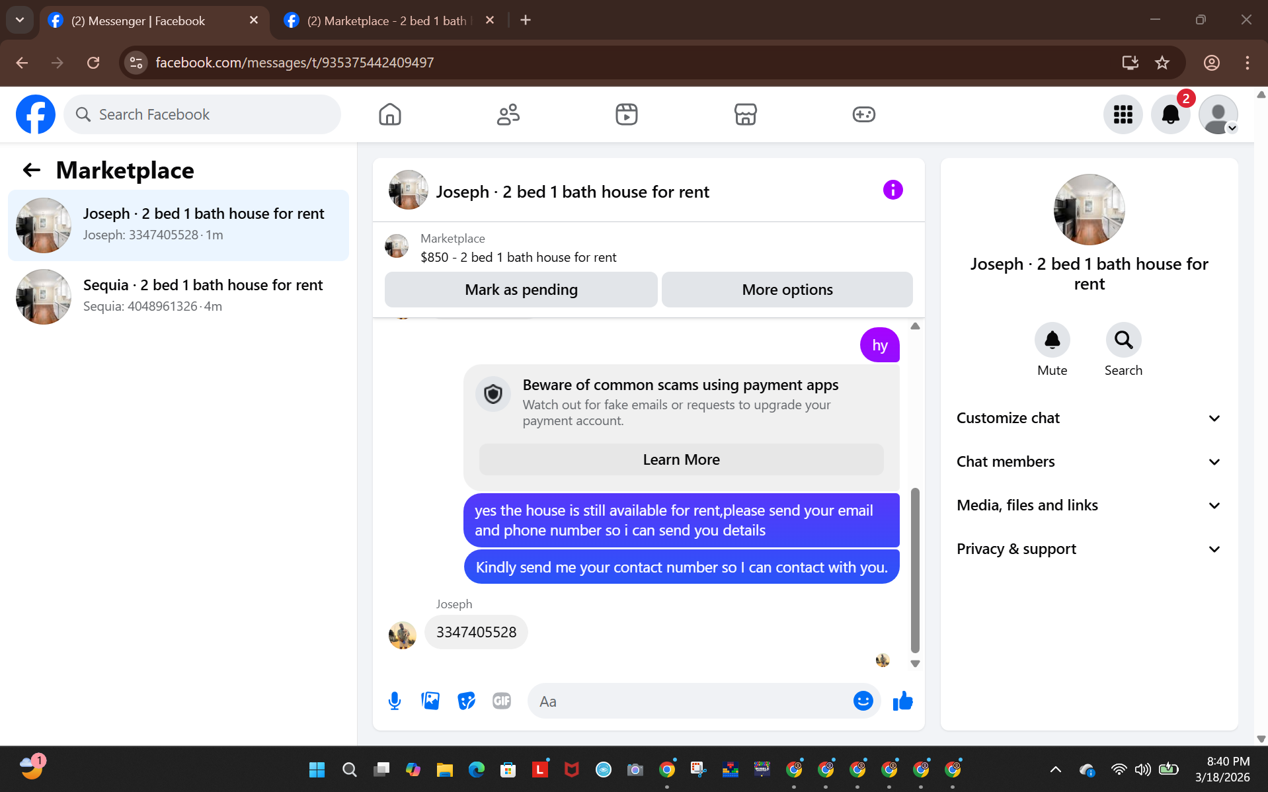This screenshot has height=792, width=1268.
Task: Open the Facebook logo home link
Action: click(x=36, y=114)
